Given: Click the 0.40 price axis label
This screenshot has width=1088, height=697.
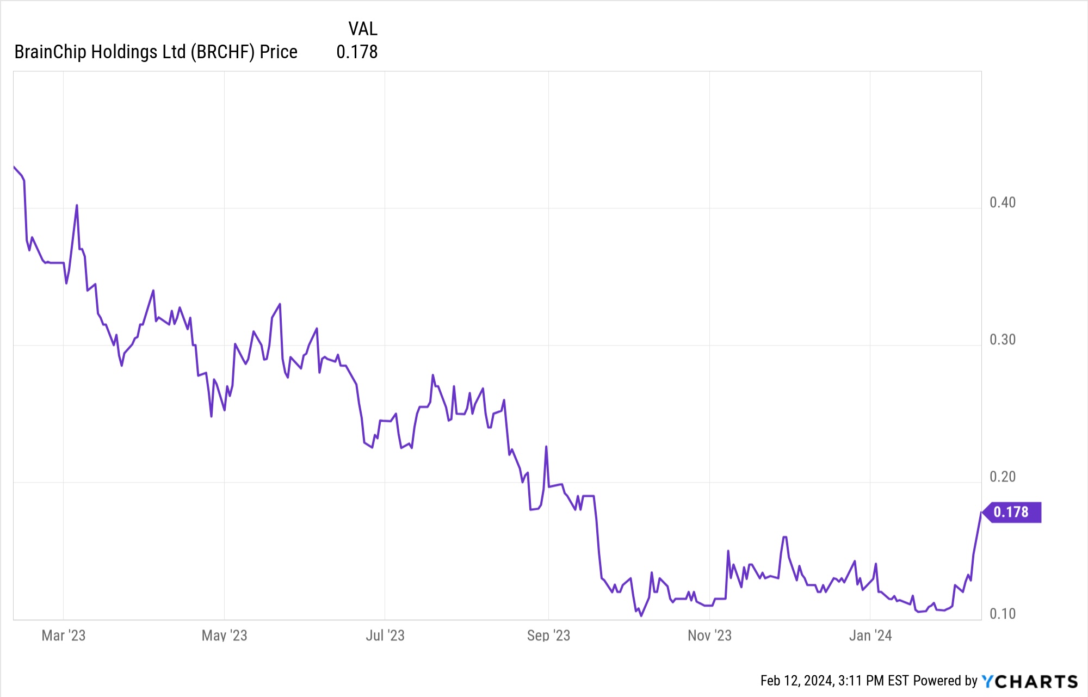Looking at the screenshot, I should click(1003, 202).
